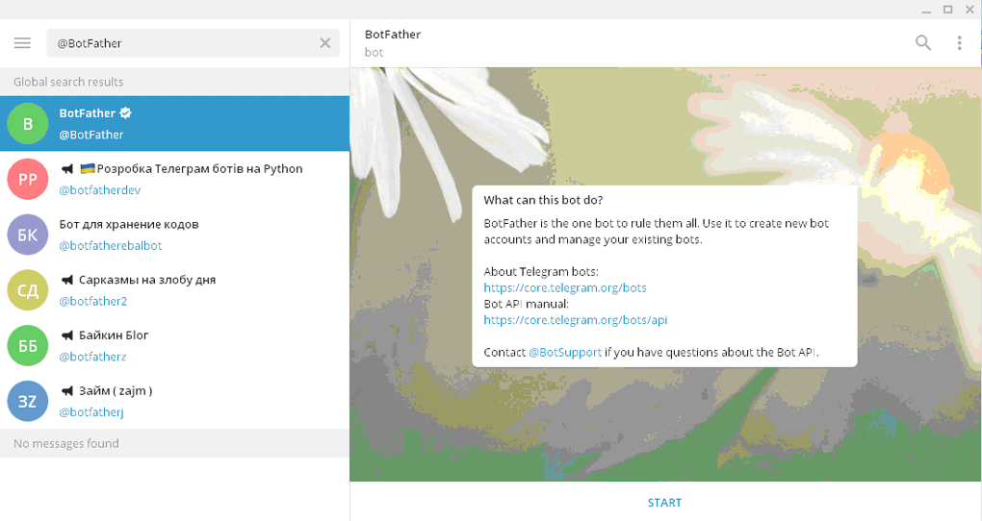The height and width of the screenshot is (521, 982).
Task: Click the БК purple avatar
Action: pos(28,235)
